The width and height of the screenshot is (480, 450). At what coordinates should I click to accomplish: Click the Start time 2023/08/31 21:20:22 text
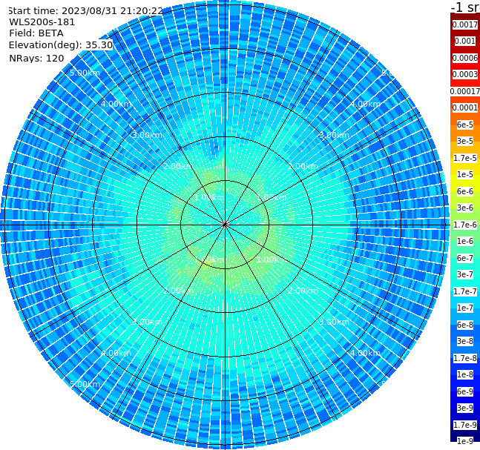pos(85,10)
